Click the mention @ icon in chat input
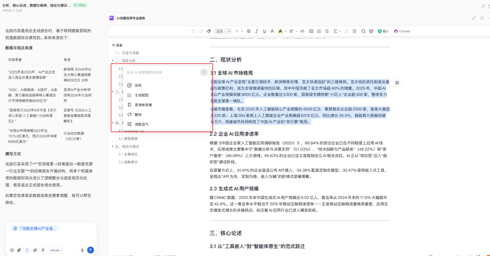 tap(12, 250)
